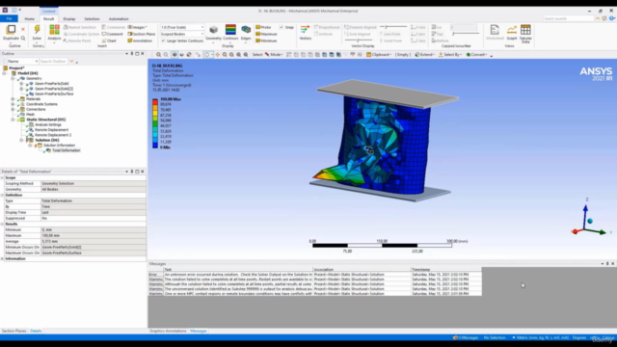Image resolution: width=617 pixels, height=347 pixels.
Task: Click the Messages count in status bar
Action: [466, 337]
